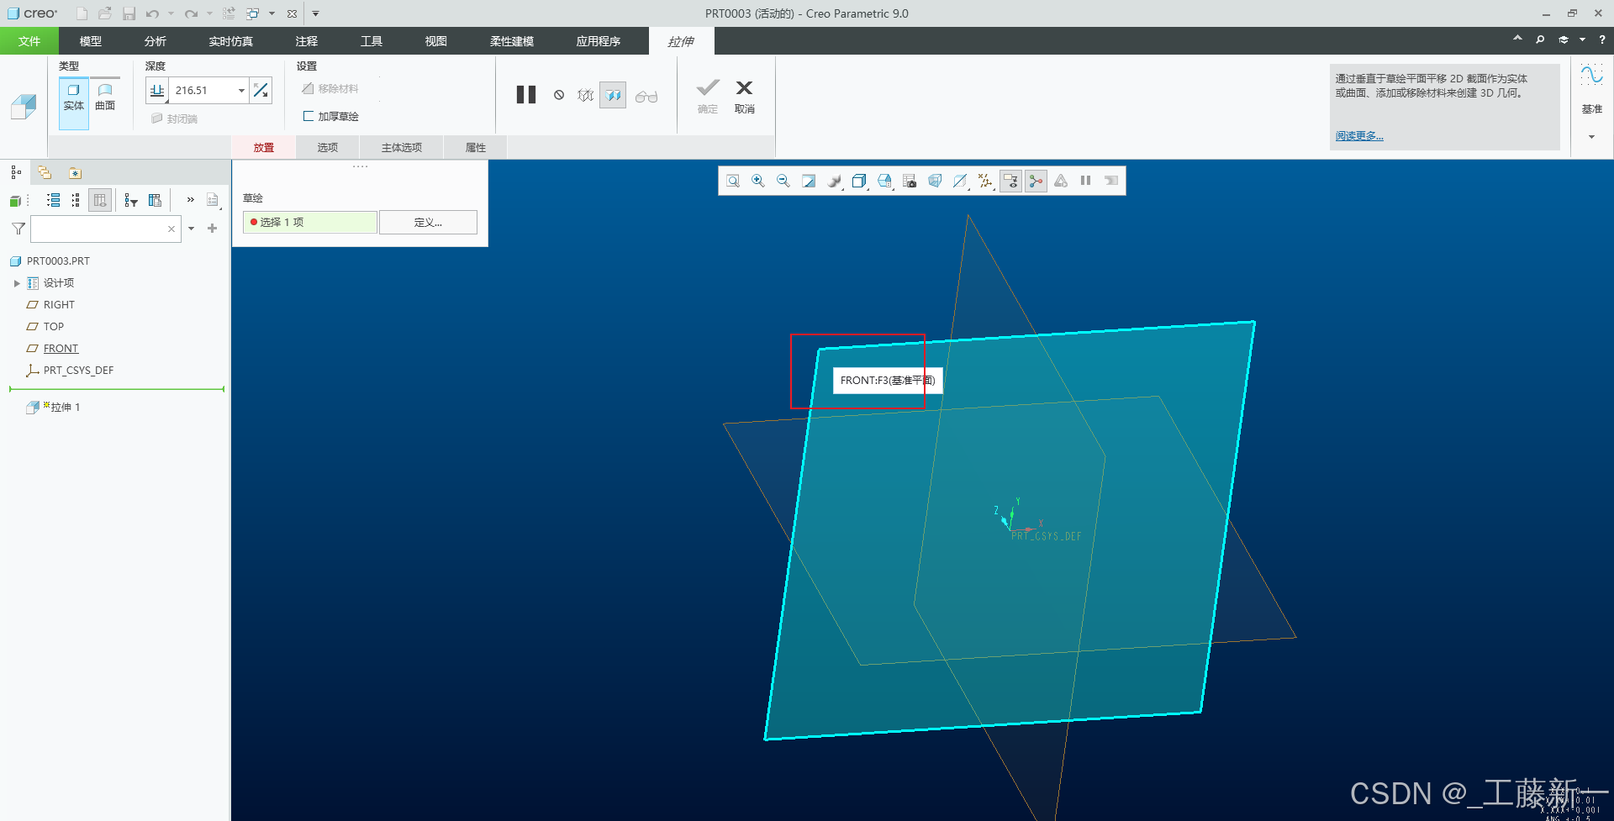Click the Repaint icon in graphics toolbar
1614x821 pixels.
point(809,181)
